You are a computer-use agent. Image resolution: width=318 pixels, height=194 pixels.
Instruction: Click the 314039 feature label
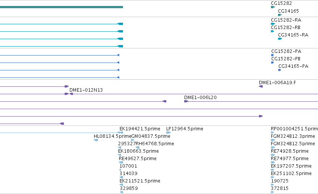[x=129, y=174]
